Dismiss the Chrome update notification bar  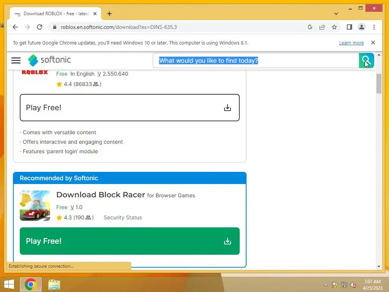pos(373,43)
